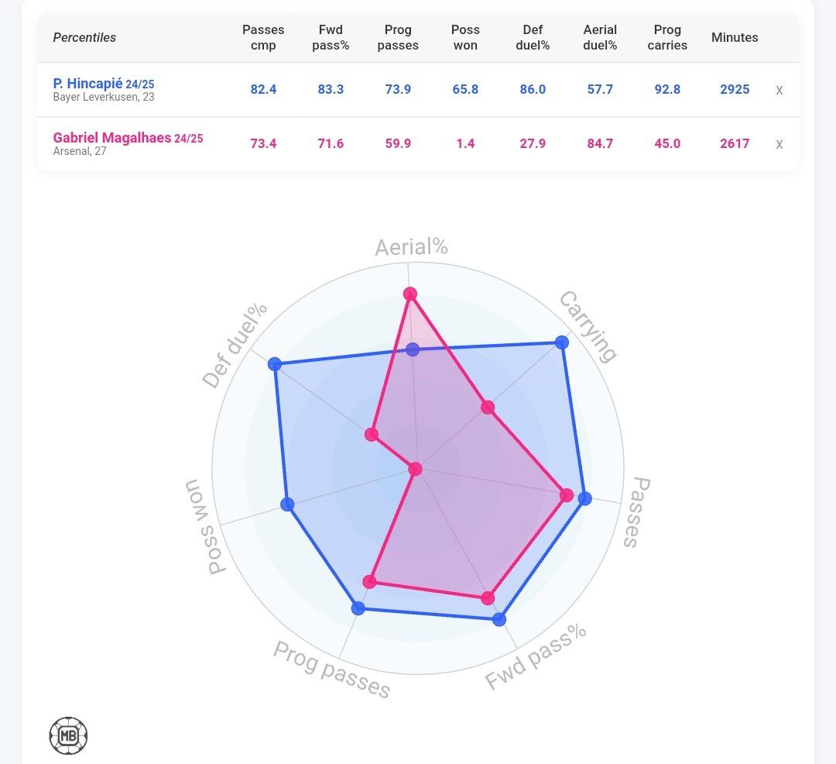Sort by Minutes column header
The width and height of the screenshot is (836, 764).
(x=735, y=37)
